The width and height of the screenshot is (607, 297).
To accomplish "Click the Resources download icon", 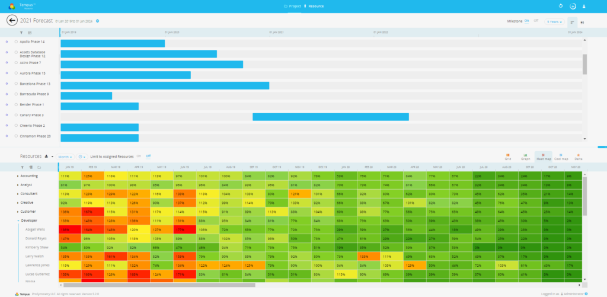I will click(46, 157).
